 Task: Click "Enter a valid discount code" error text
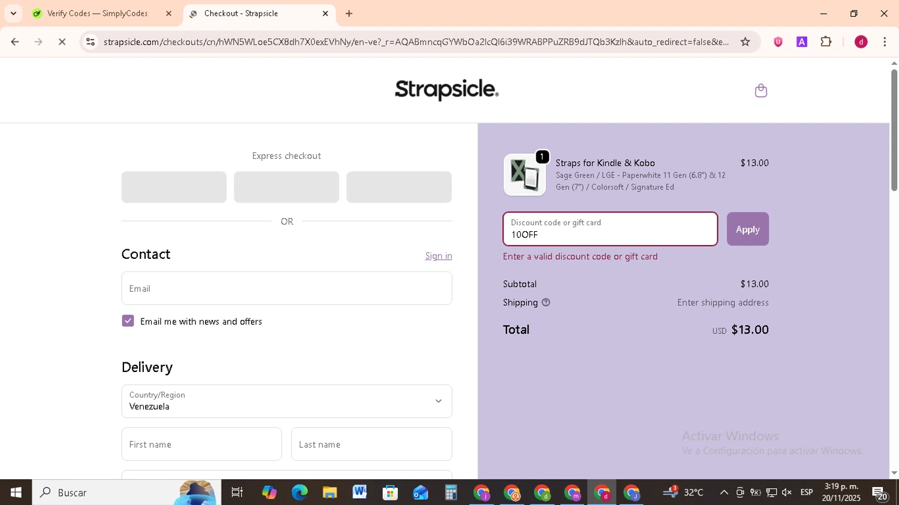(580, 256)
